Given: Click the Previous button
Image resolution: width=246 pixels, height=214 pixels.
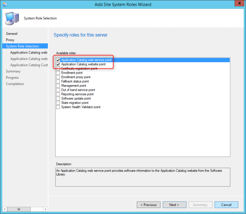Looking at the screenshot, I should click(x=149, y=205).
